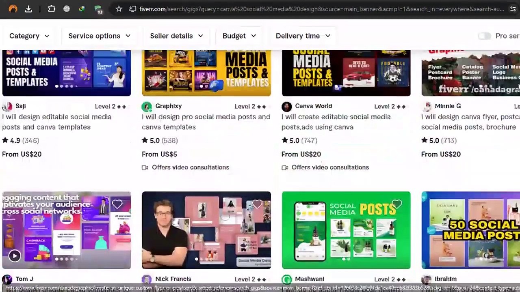This screenshot has height=292, width=520.
Task: Open Minnie G's flyer gig thumbnail
Action: [470, 73]
